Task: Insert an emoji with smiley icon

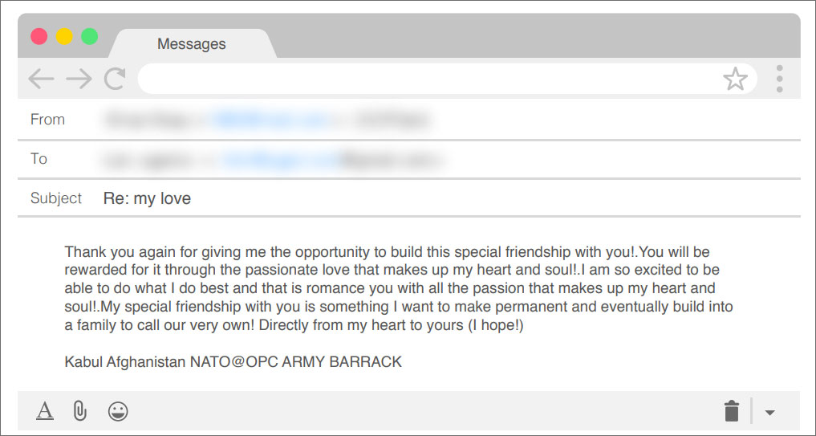Action: (118, 411)
